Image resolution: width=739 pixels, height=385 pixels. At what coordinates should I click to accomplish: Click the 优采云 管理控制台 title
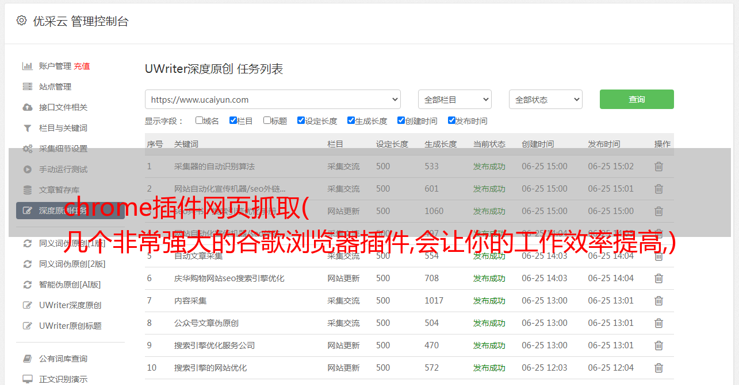(x=81, y=21)
